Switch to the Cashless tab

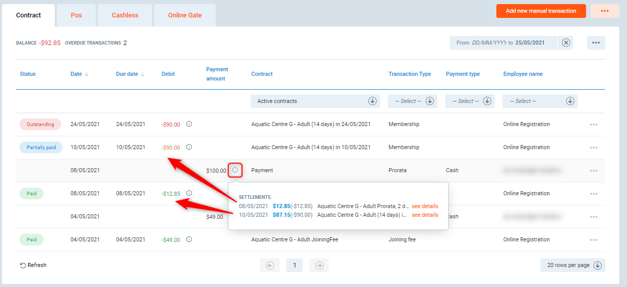pyautogui.click(x=125, y=15)
